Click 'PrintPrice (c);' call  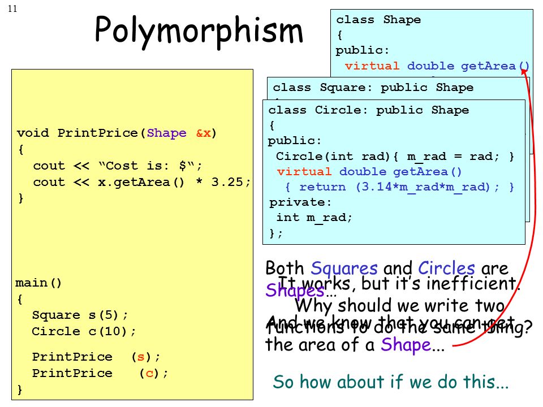click(100, 374)
